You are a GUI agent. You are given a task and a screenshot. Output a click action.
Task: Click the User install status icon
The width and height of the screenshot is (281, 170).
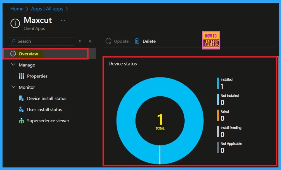click(x=21, y=110)
